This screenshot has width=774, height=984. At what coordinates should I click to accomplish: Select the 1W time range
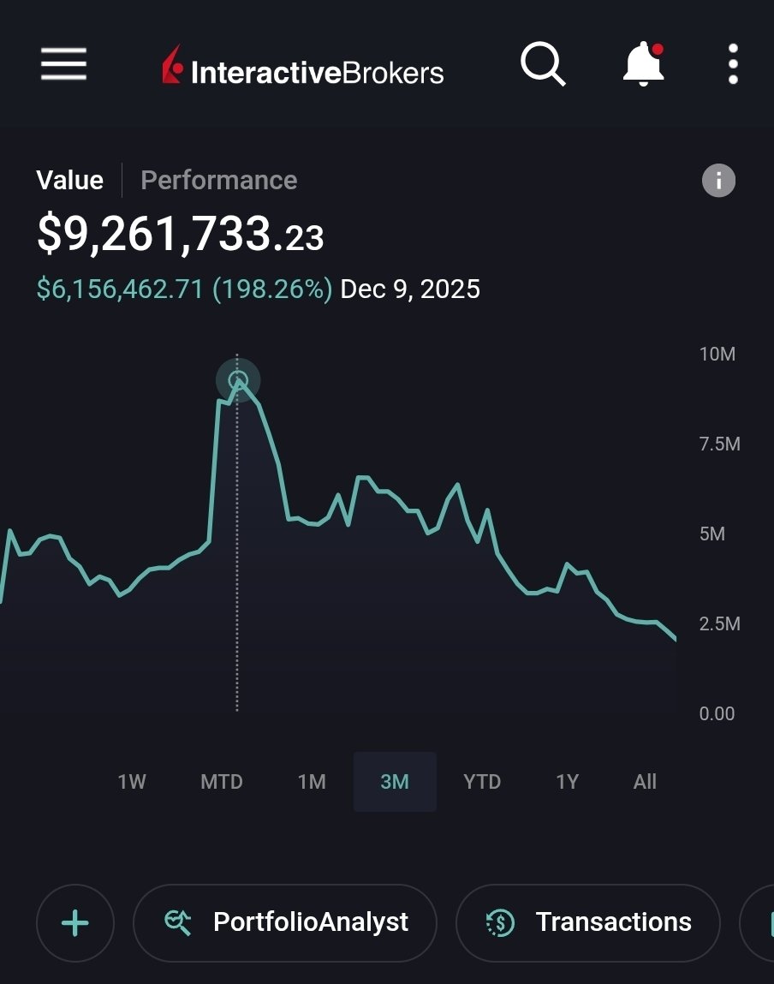click(x=132, y=782)
